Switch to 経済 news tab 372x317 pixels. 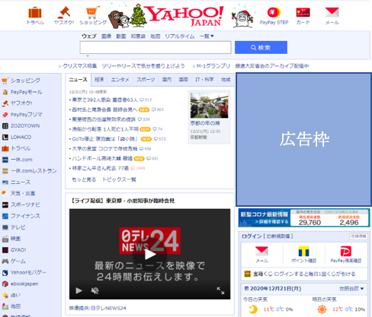tap(99, 80)
